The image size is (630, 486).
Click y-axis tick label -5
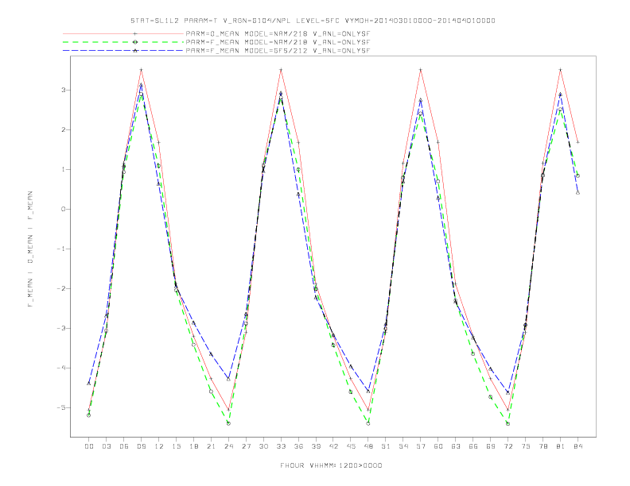[x=61, y=408]
